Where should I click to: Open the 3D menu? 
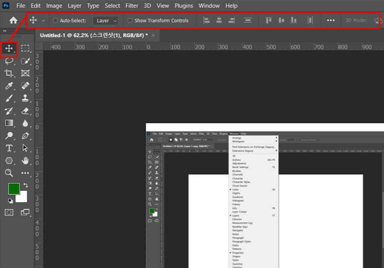tap(147, 6)
